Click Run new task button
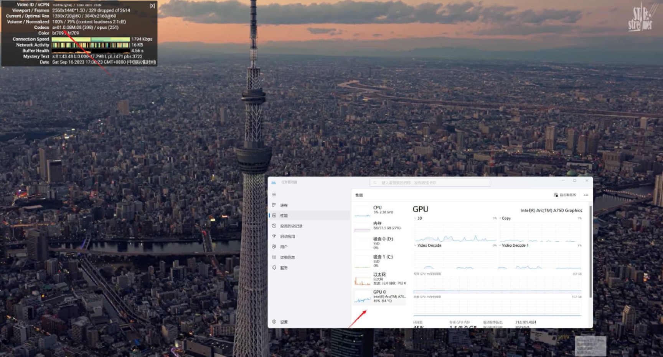The image size is (663, 357). 565,195
